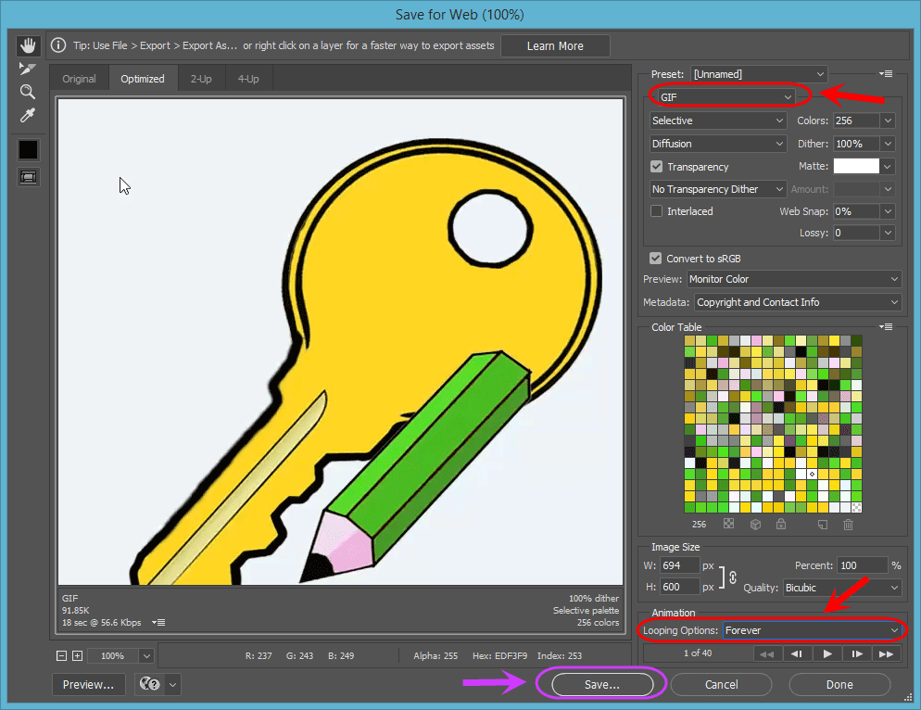This screenshot has width=921, height=710.
Task: Delete selected color trash icon
Action: tap(848, 525)
